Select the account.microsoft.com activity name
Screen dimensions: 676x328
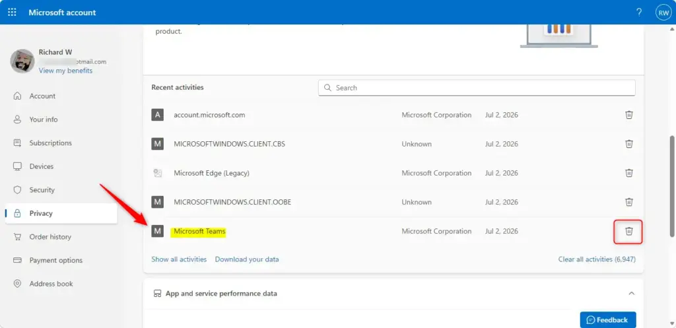click(209, 115)
